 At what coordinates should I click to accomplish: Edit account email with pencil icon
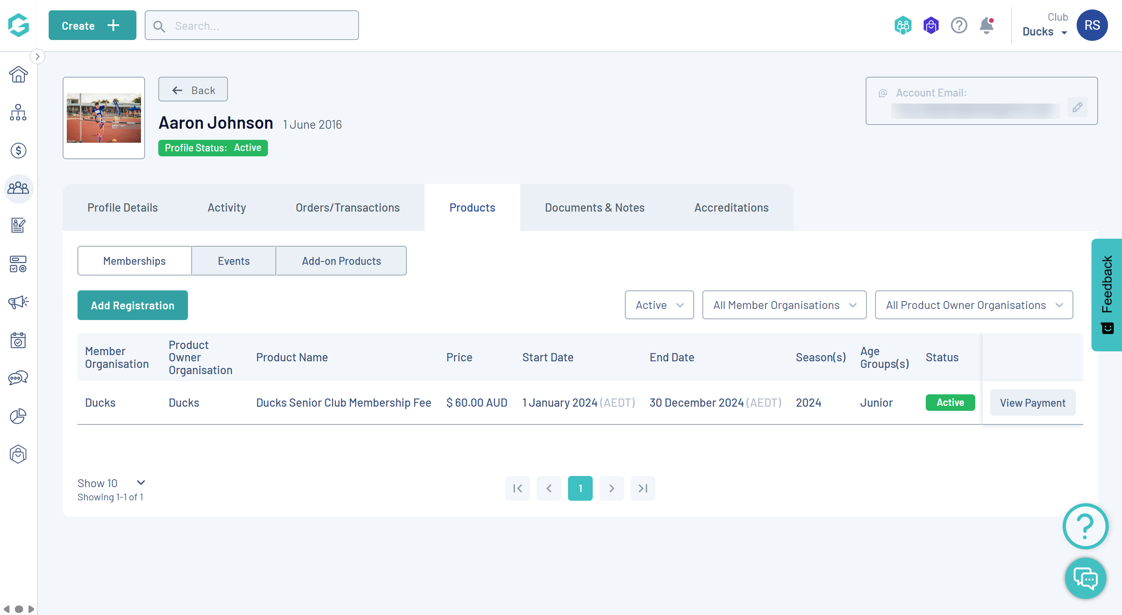[1077, 107]
